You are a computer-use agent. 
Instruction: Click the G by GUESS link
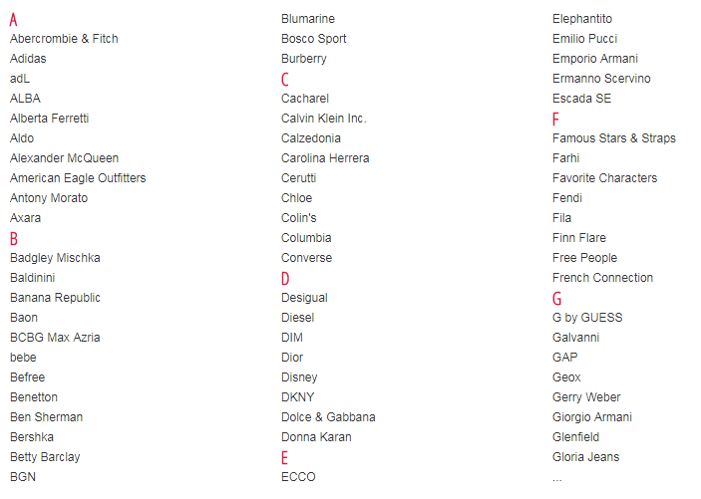[x=586, y=318]
